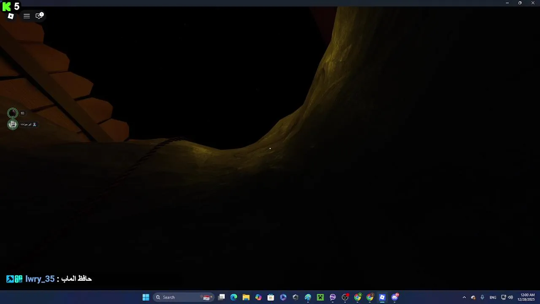Open the volume tray icon
The height and width of the screenshot is (304, 540).
(x=510, y=297)
